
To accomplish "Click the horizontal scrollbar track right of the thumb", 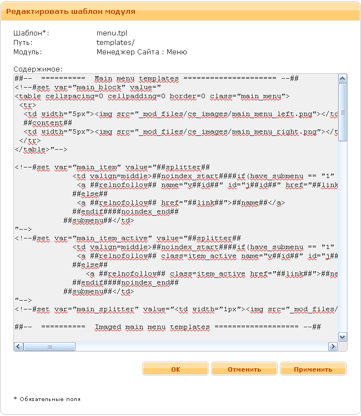I will pos(200,346).
